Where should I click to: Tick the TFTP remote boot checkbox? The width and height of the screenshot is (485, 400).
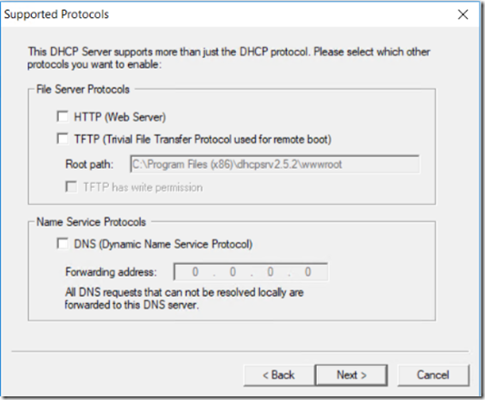pyautogui.click(x=63, y=139)
